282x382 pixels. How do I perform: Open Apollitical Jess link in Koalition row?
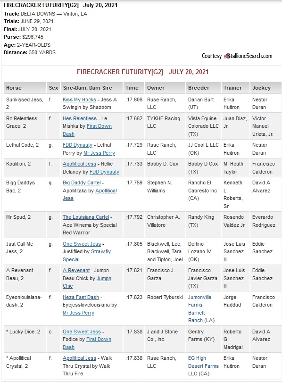pos(79,164)
